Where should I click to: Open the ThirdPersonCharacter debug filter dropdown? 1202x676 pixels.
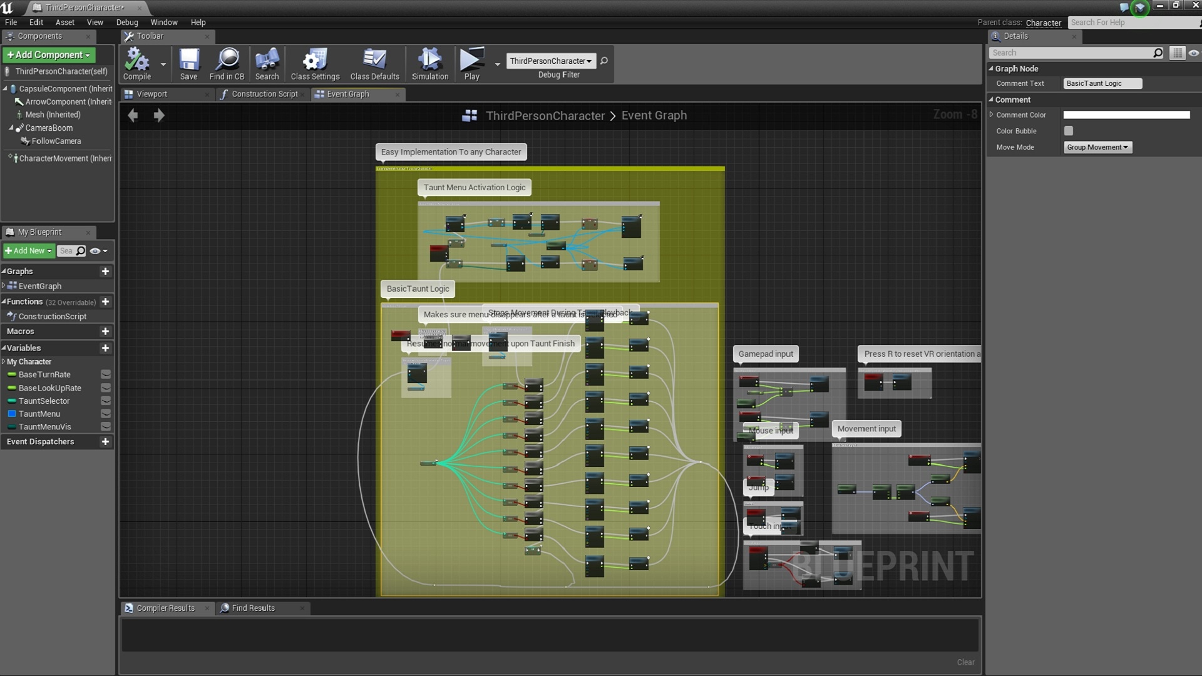(550, 61)
